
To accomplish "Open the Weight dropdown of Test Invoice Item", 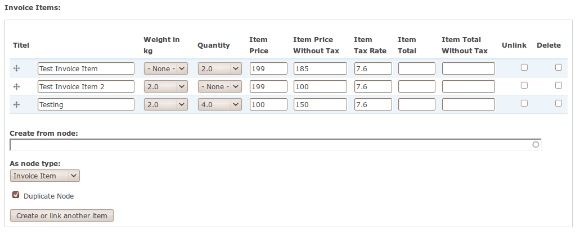I will point(166,68).
